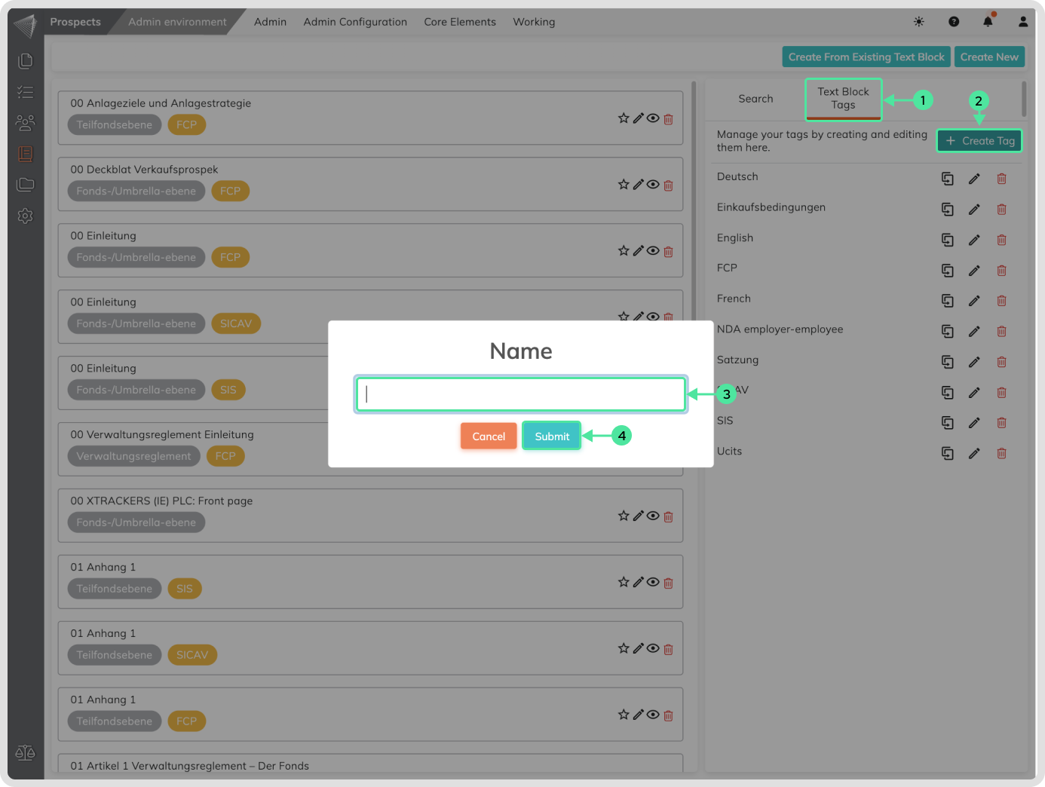The height and width of the screenshot is (787, 1045).
Task: Click the team users icon in sidebar
Action: point(26,123)
